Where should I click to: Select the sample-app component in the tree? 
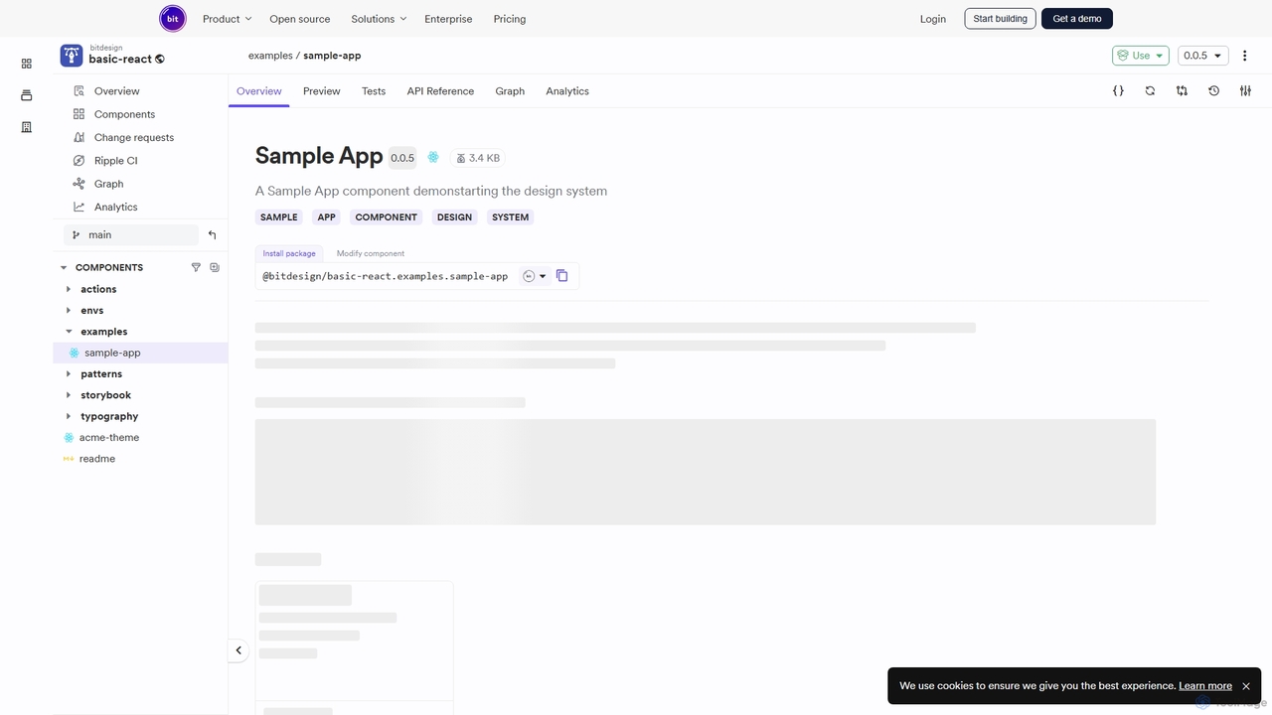click(x=140, y=353)
